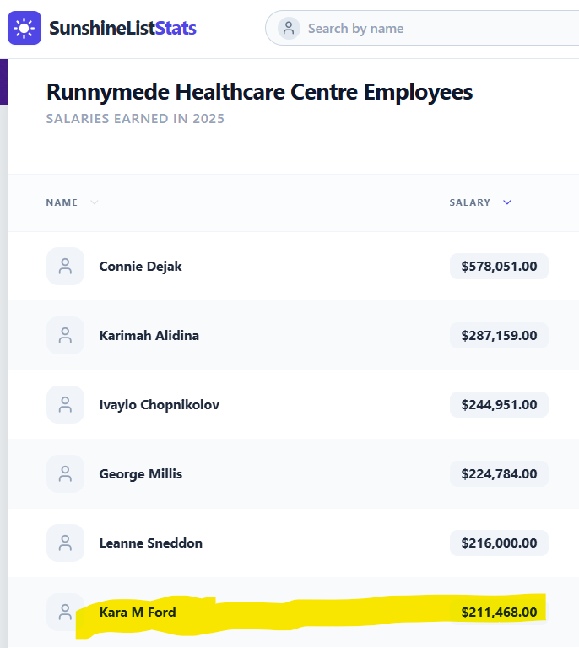Open the SunshineListStats home link text
Viewport: 579px width, 648px height.
coord(122,28)
